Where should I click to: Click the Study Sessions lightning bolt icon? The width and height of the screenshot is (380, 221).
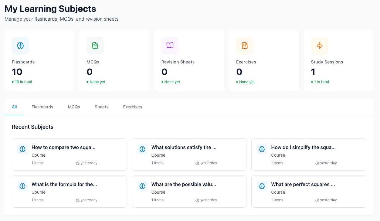tap(320, 46)
